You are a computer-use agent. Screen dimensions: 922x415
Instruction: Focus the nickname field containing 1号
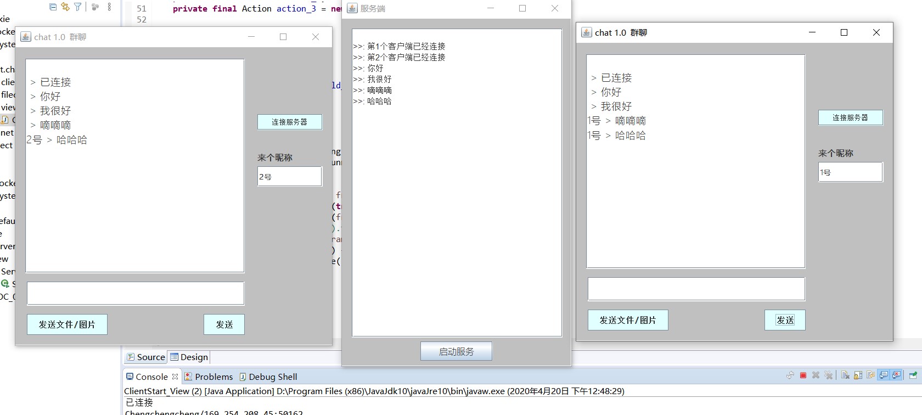[x=851, y=172]
